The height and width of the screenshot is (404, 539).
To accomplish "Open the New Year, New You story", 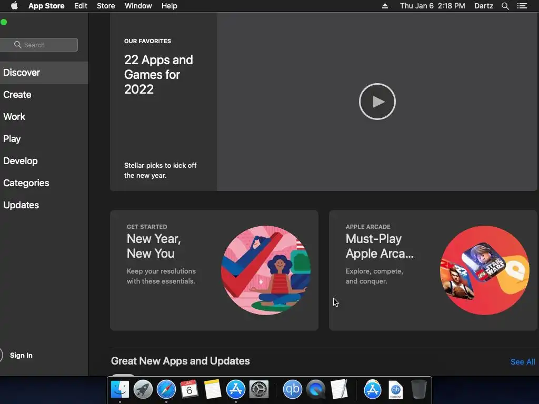I will pos(214,270).
